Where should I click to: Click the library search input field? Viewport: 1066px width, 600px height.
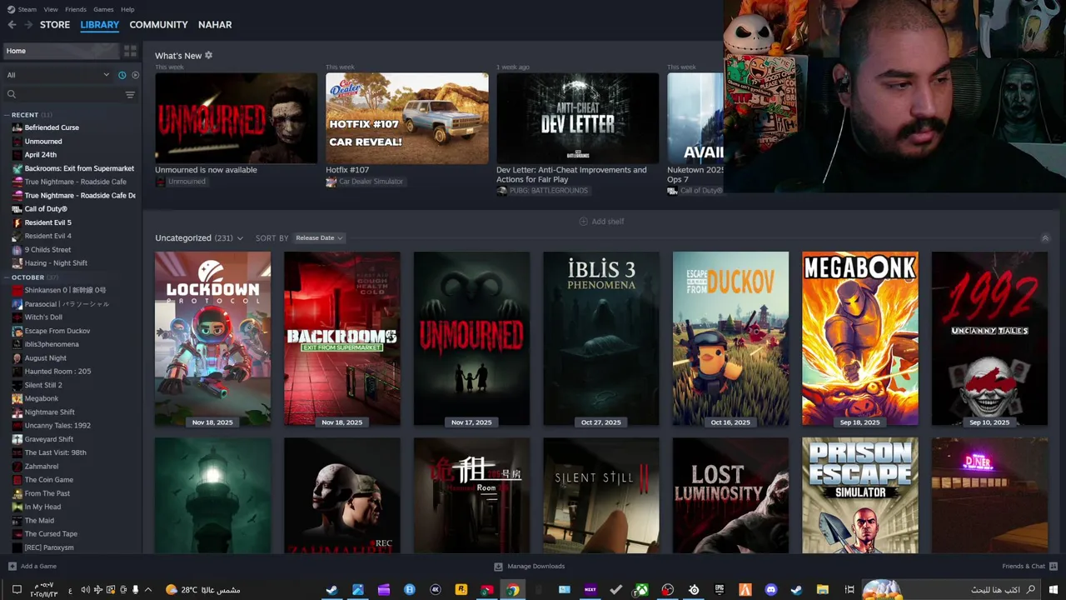click(70, 94)
